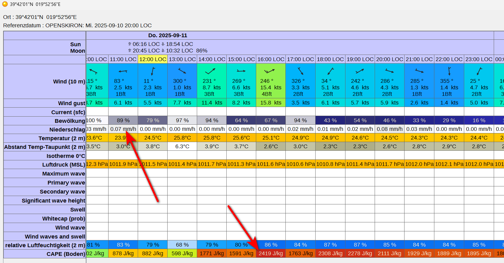Screen dimensions: 504x263
Task: Select the 68 % relative humidity cell
Action: (x=182, y=245)
